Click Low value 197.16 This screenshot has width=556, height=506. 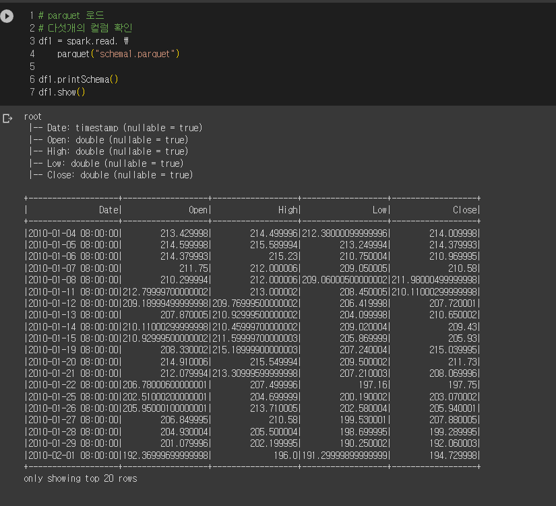pos(373,385)
